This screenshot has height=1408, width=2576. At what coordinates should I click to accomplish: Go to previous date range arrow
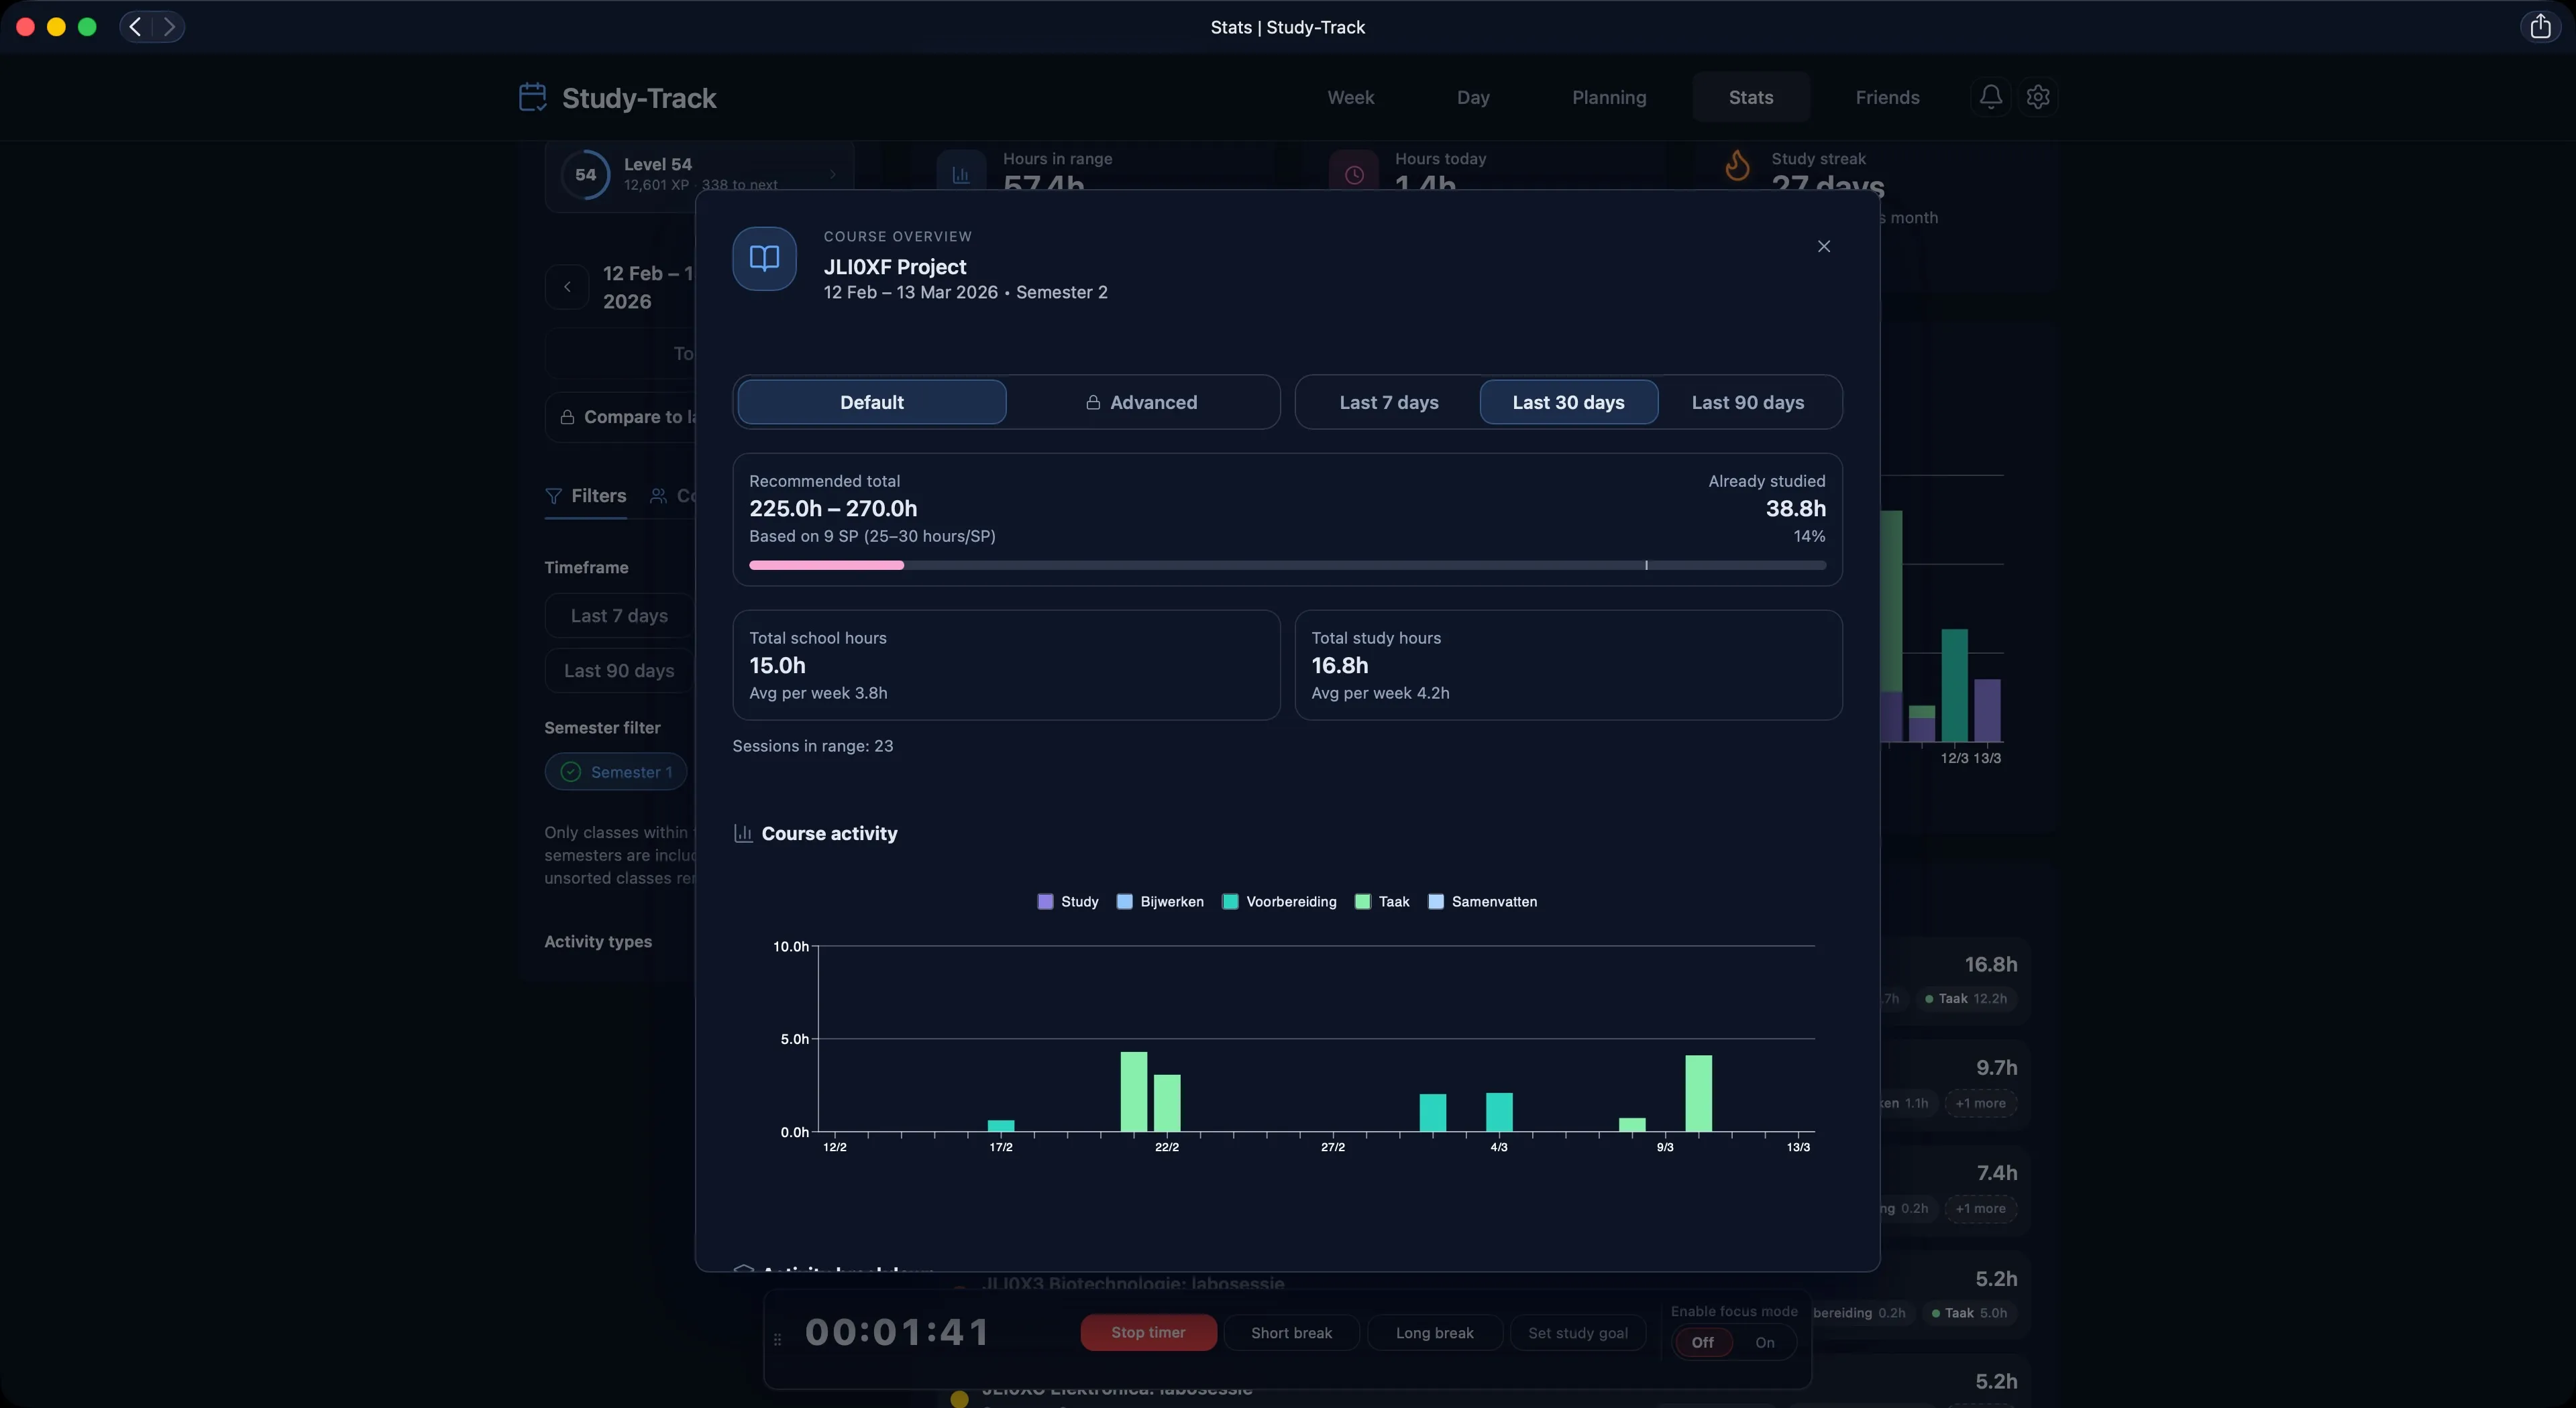pyautogui.click(x=567, y=287)
